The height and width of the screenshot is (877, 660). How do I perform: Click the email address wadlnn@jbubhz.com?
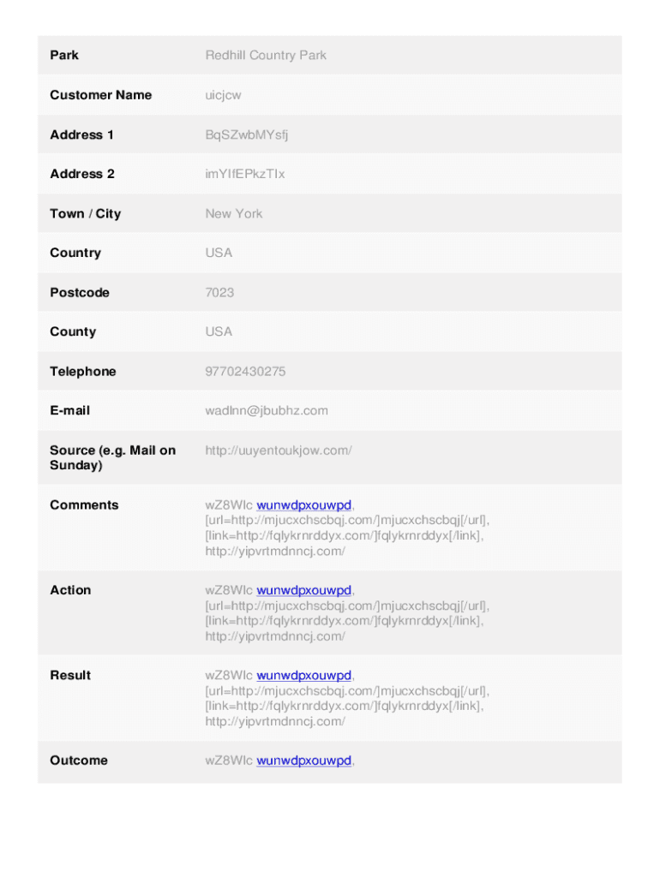[267, 411]
